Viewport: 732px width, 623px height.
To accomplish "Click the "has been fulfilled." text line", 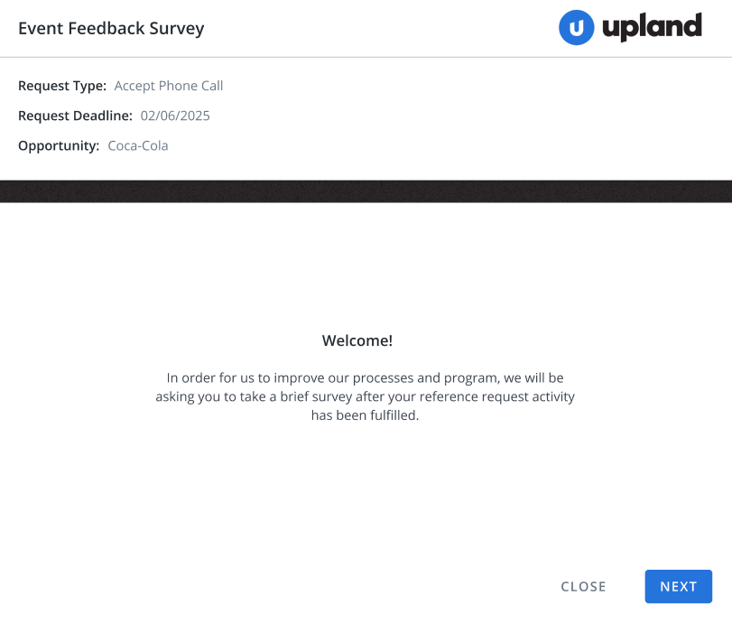I will [365, 415].
